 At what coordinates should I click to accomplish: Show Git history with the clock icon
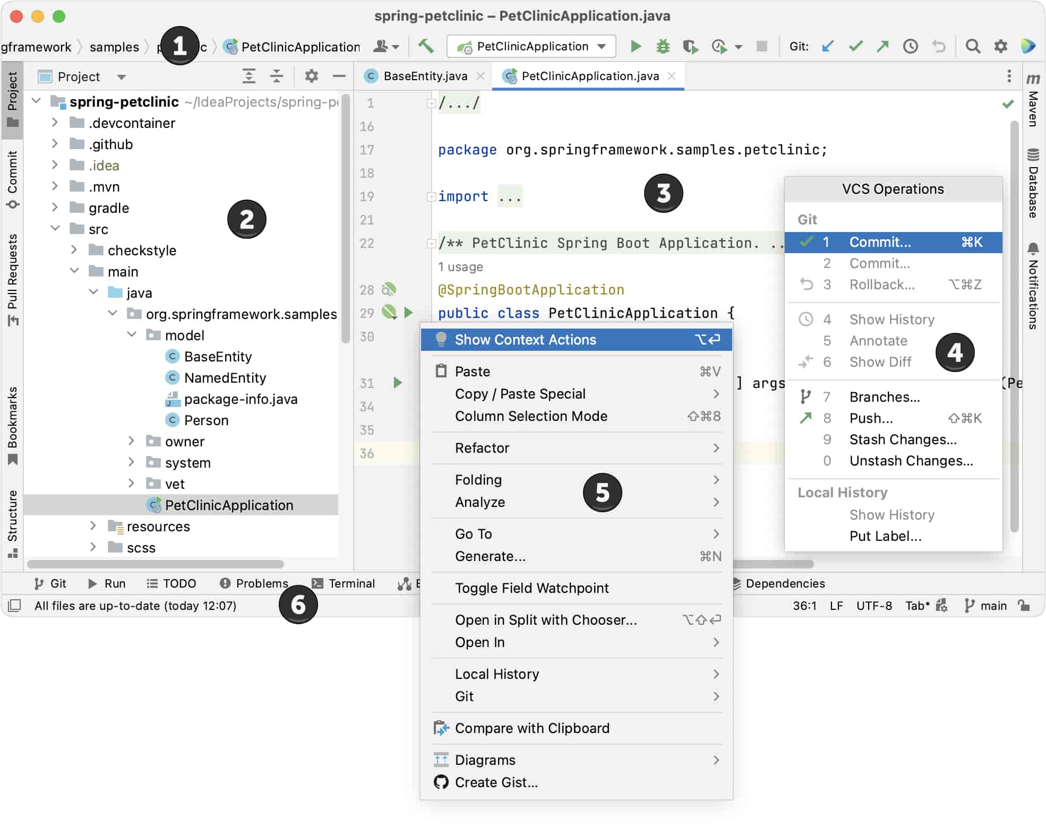click(910, 46)
